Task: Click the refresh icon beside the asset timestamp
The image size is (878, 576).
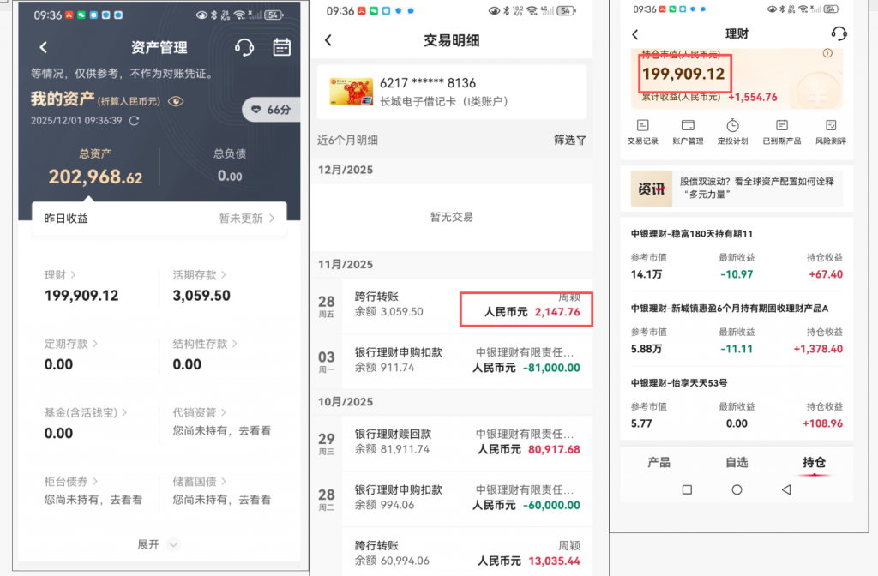Action: 134,121
